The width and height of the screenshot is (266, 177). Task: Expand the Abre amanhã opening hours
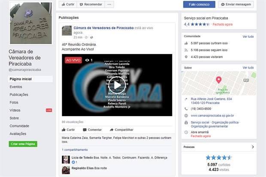click(x=199, y=132)
